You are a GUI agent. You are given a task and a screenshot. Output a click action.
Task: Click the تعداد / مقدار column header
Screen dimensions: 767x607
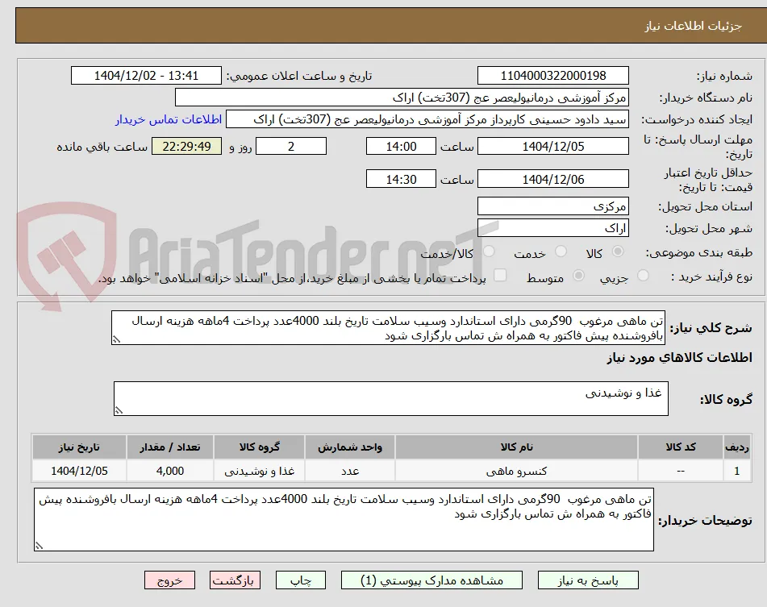(169, 447)
